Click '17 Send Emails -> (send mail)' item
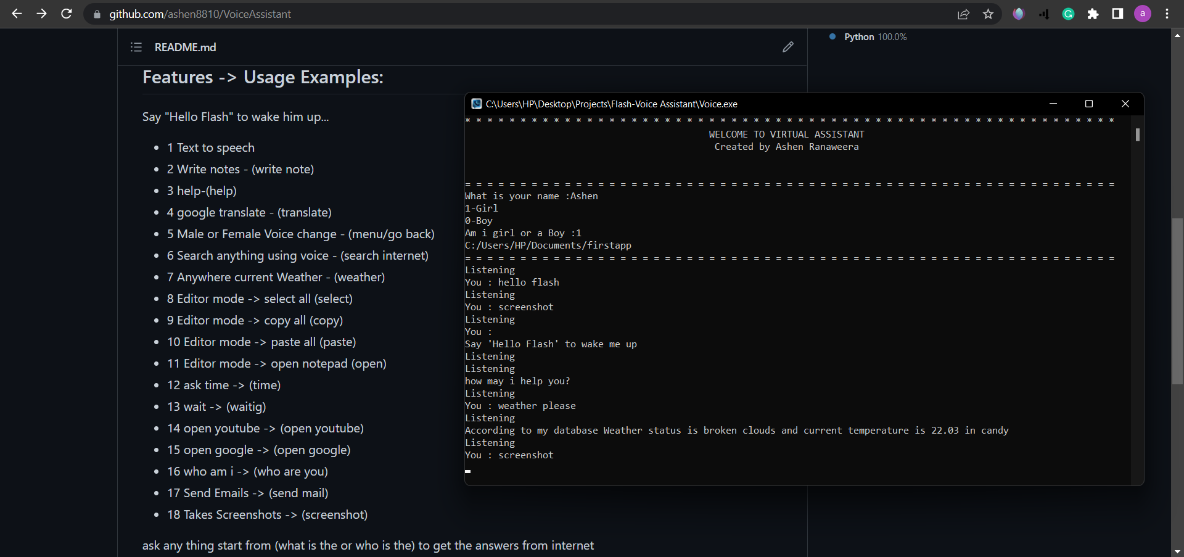 (x=248, y=493)
